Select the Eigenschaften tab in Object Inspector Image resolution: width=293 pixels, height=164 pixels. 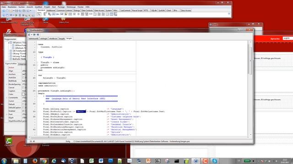pyautogui.click(x=11, y=64)
